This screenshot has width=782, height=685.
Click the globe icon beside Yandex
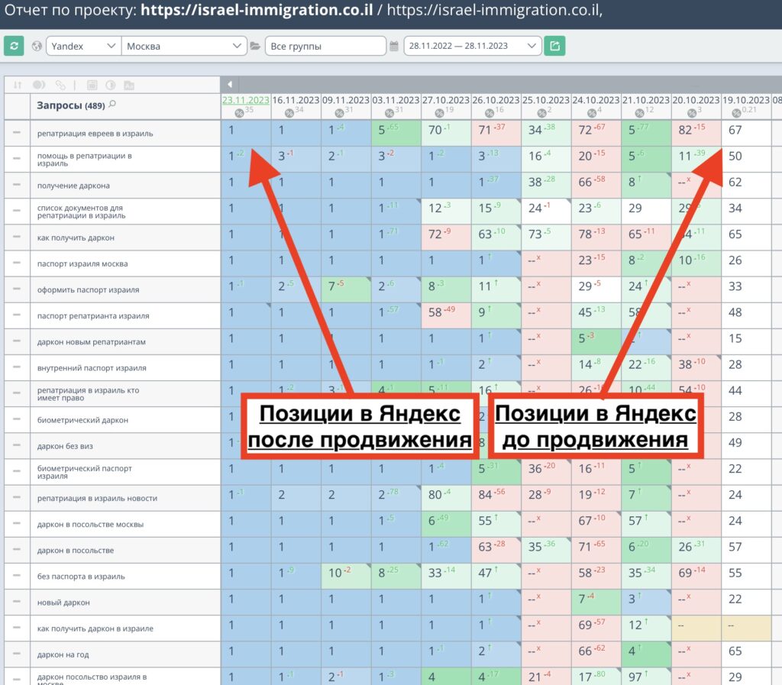pyautogui.click(x=37, y=46)
